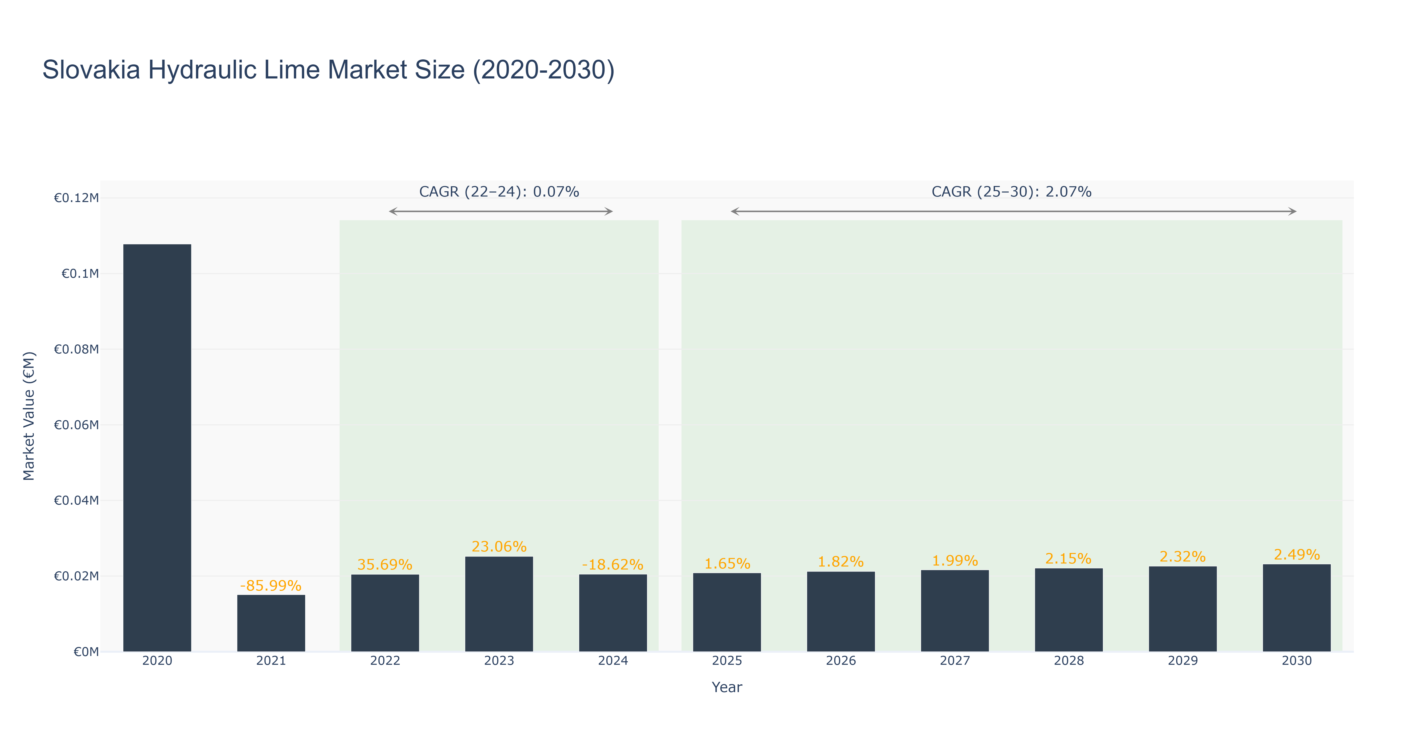1404x752 pixels.
Task: Select the 2023 market value bar
Action: [x=499, y=604]
